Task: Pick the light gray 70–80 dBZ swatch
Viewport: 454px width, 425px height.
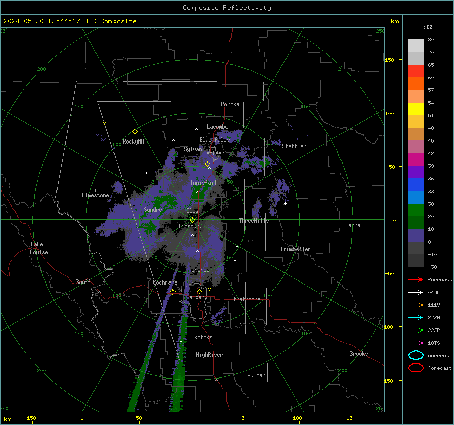Action: tap(416, 46)
